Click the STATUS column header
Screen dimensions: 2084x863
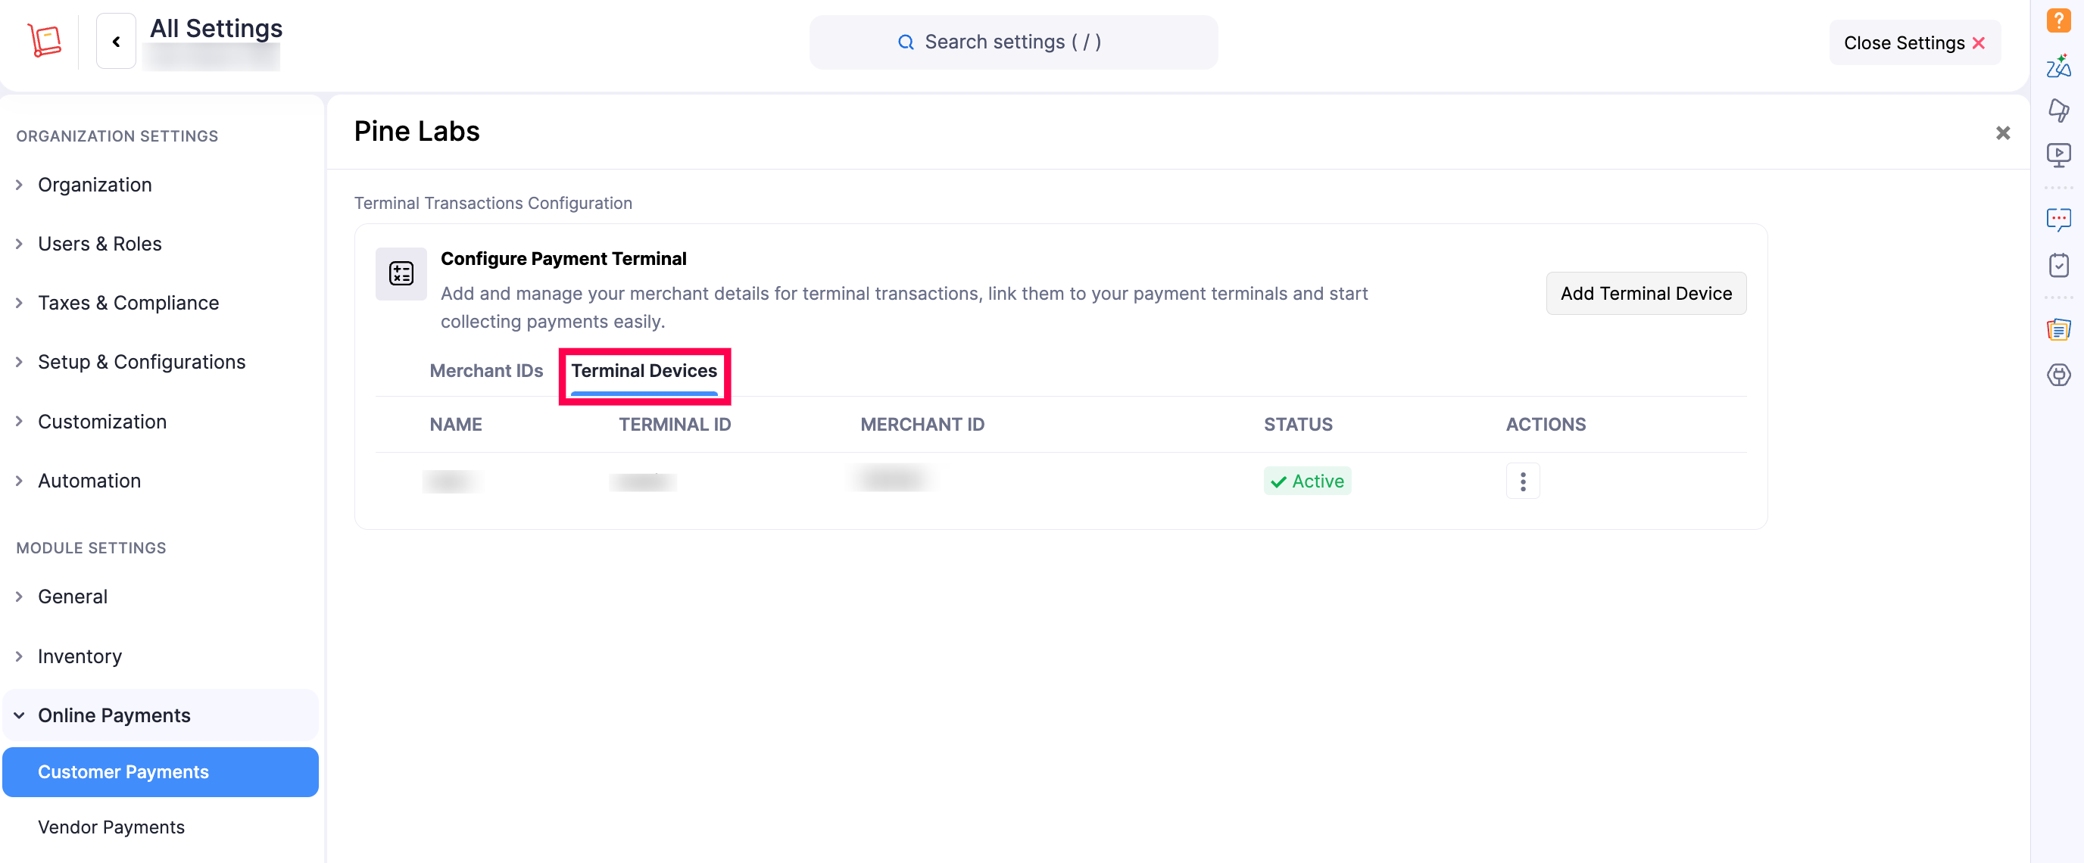pyautogui.click(x=1298, y=425)
